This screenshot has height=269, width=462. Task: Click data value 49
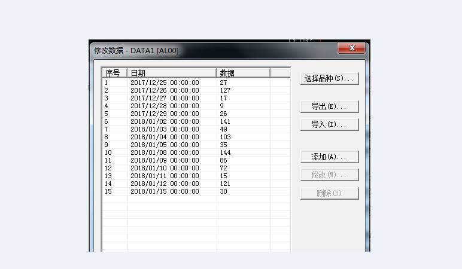click(x=223, y=129)
